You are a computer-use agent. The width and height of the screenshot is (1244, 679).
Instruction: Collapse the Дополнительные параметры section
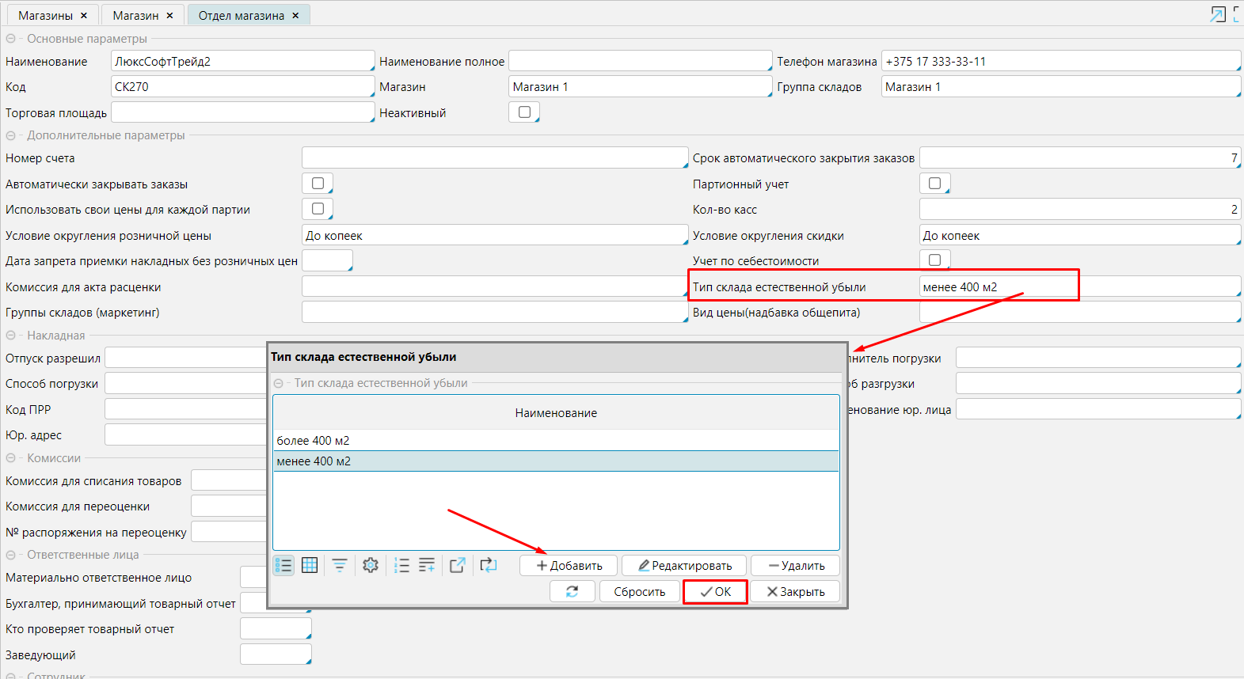point(11,135)
